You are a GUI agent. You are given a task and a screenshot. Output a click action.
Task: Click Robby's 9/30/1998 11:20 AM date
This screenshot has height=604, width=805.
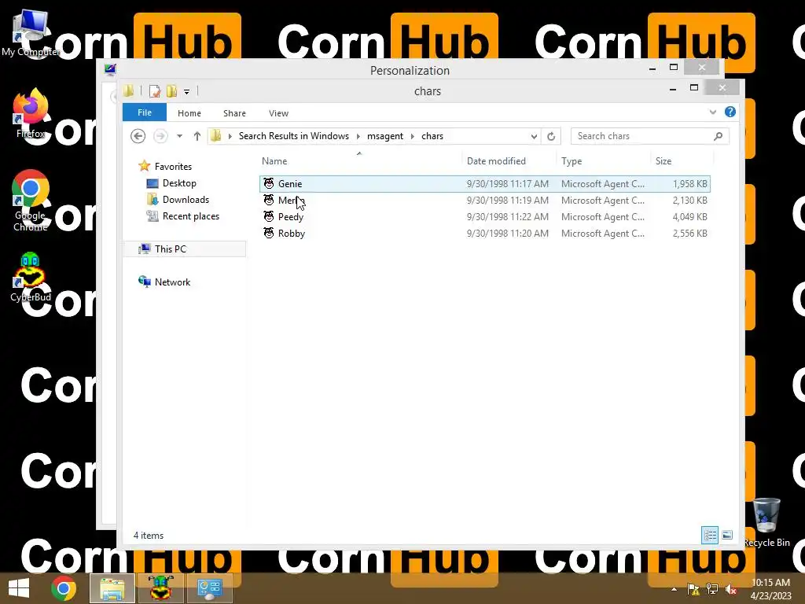[x=508, y=233]
